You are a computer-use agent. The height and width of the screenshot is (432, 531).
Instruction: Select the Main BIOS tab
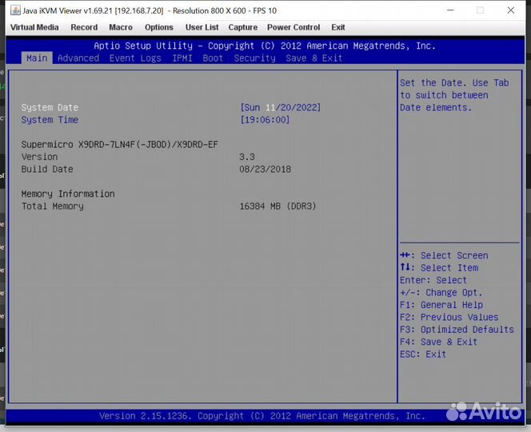click(37, 58)
